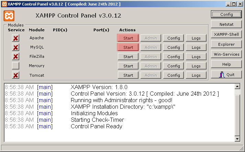This screenshot has width=245, height=152.
Task: Toggle the Apache service red X checkbox
Action: [15, 38]
